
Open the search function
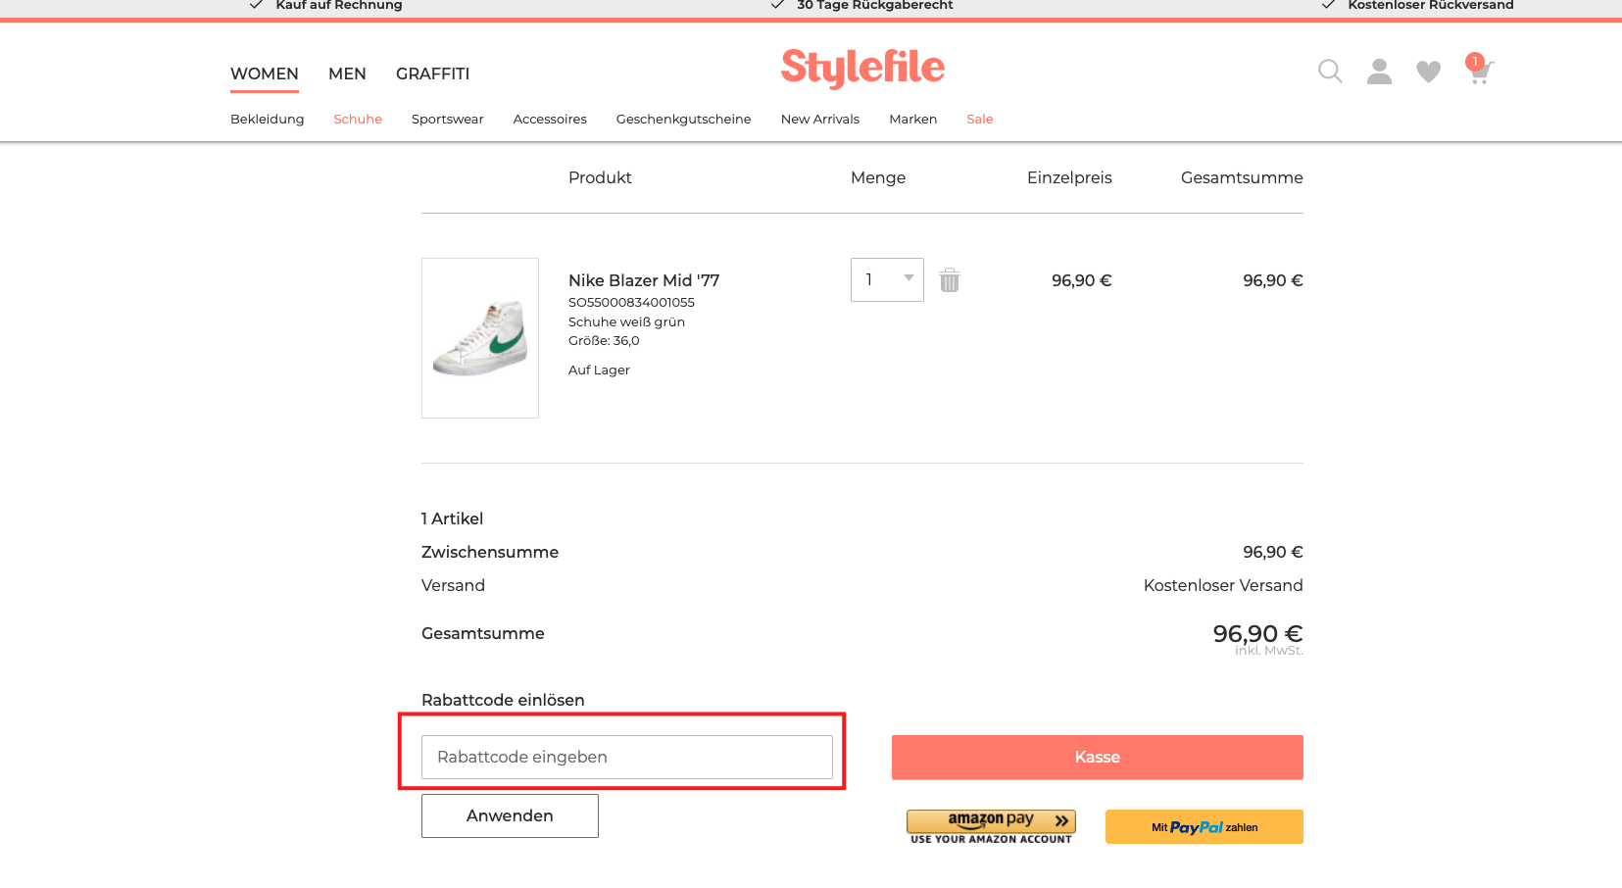point(1329,71)
